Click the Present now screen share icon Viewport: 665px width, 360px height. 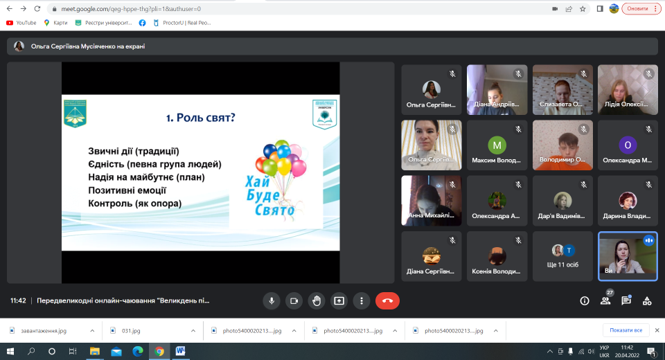pyautogui.click(x=339, y=300)
